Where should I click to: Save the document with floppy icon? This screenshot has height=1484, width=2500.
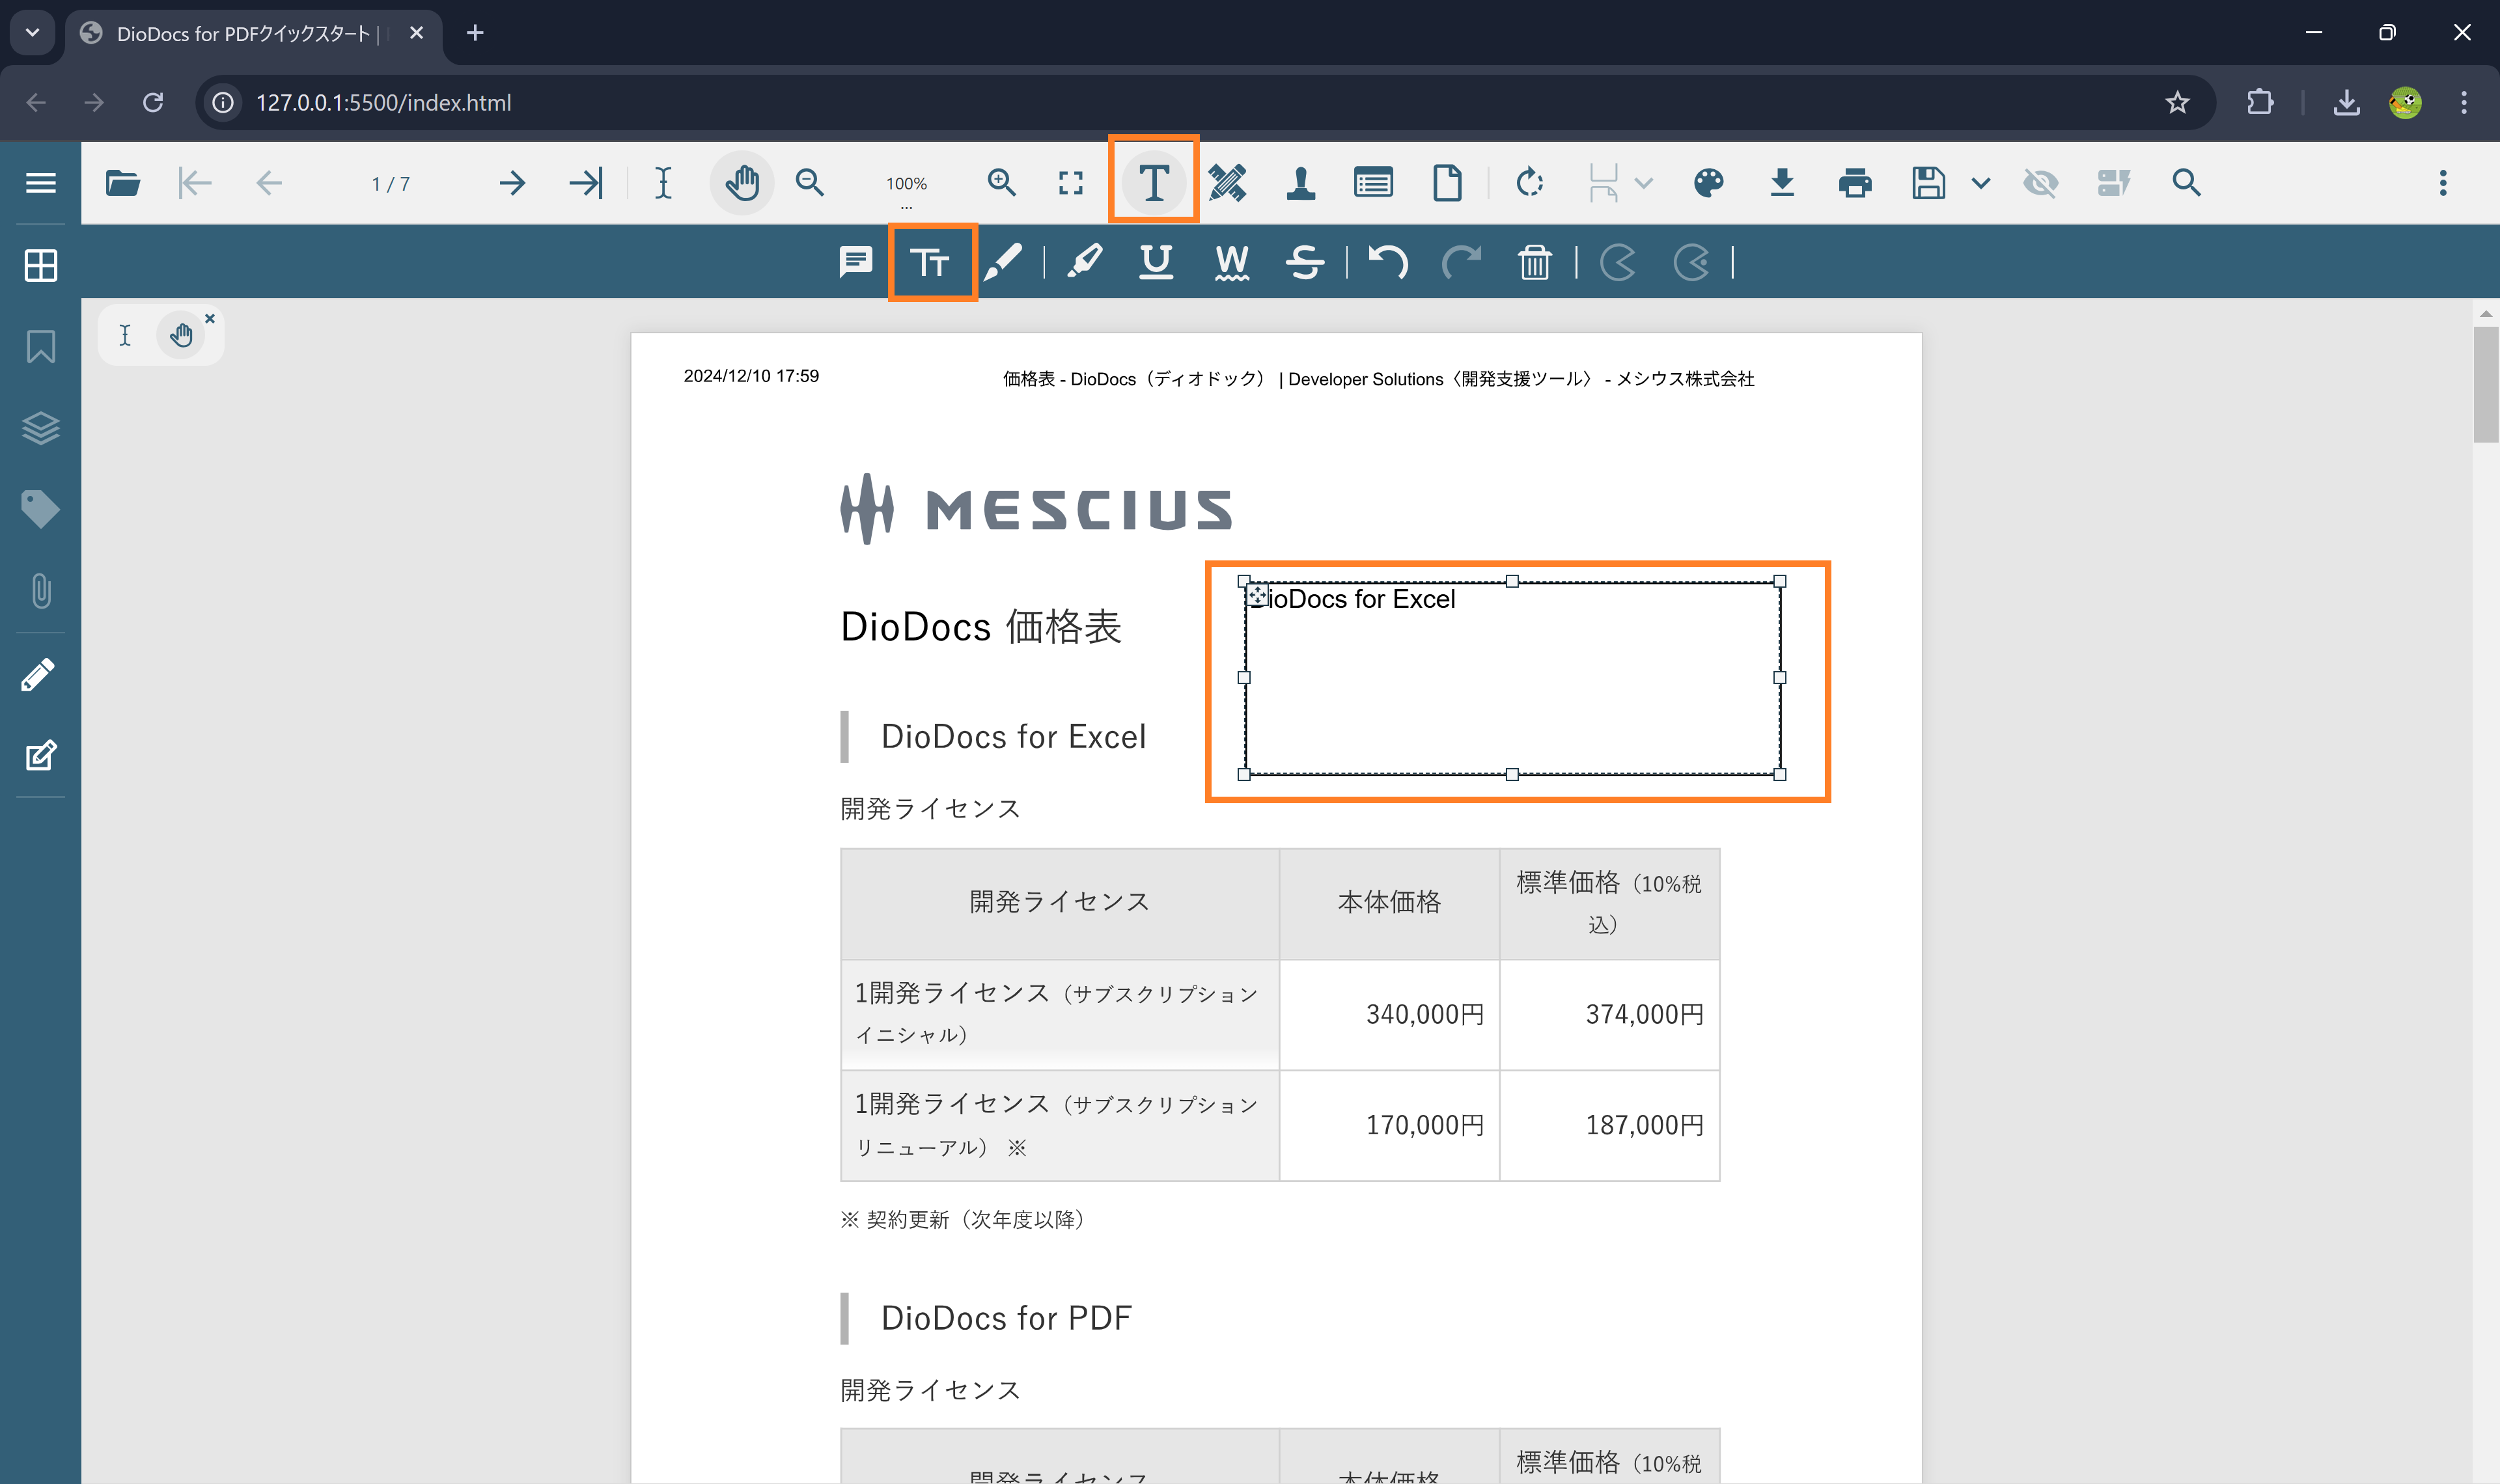tap(1928, 183)
